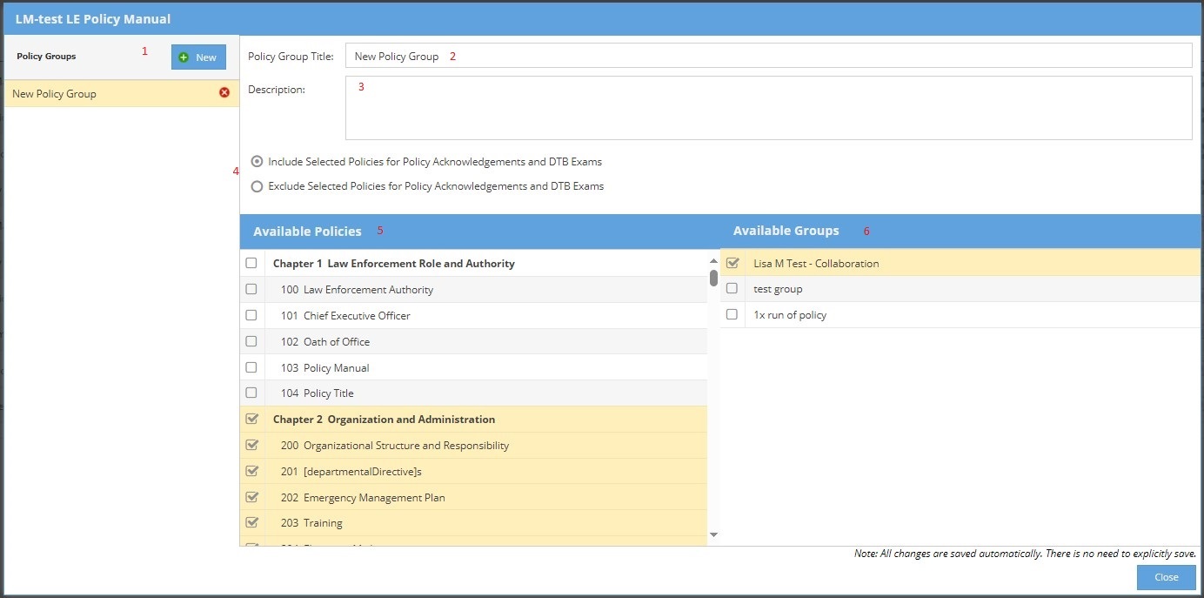Click the Available Groups header
The height and width of the screenshot is (598, 1204).
pos(786,231)
